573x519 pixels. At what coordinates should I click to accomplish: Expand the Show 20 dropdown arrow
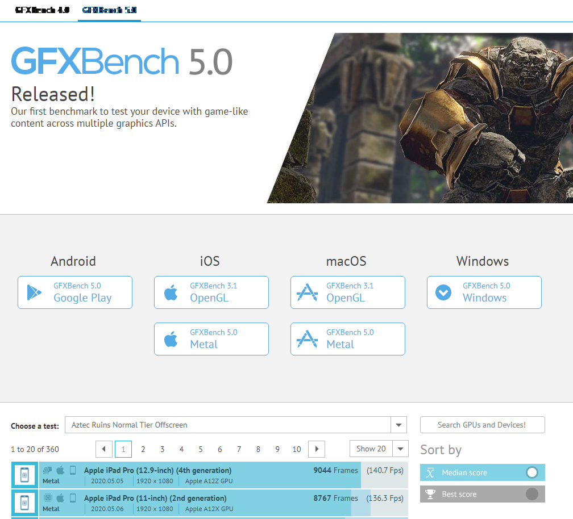pos(401,449)
